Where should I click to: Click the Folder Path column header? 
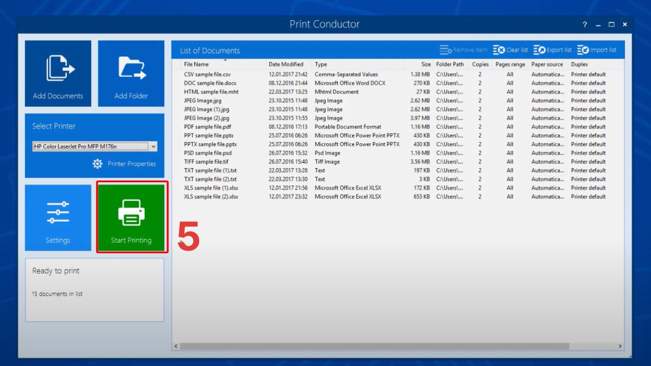pyautogui.click(x=450, y=64)
